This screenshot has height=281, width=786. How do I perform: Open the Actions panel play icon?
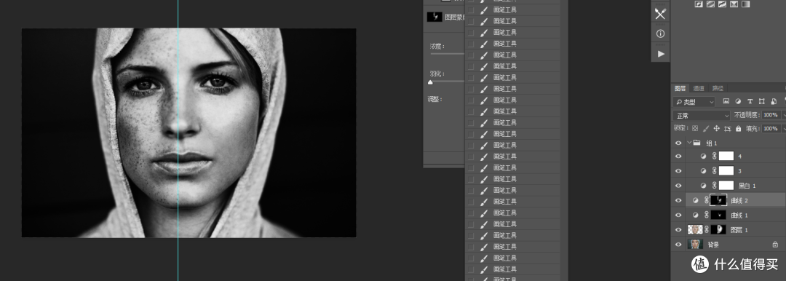point(661,53)
